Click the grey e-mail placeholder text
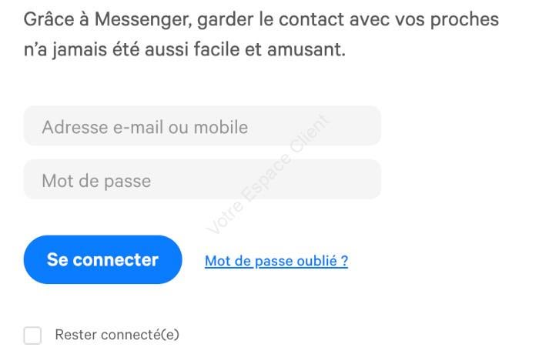The height and width of the screenshot is (354, 539). pos(145,127)
